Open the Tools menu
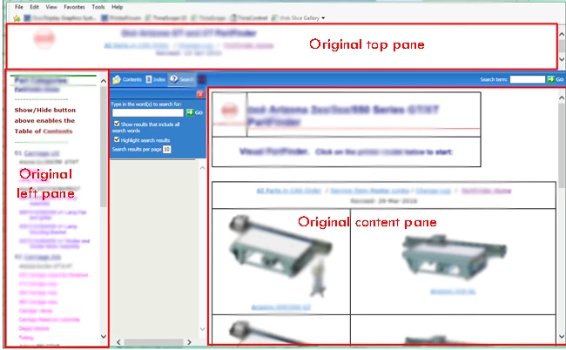 98,7
